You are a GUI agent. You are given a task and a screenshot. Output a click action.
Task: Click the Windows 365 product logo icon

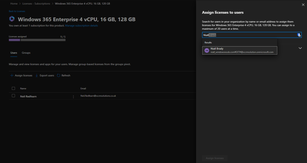click(12, 19)
